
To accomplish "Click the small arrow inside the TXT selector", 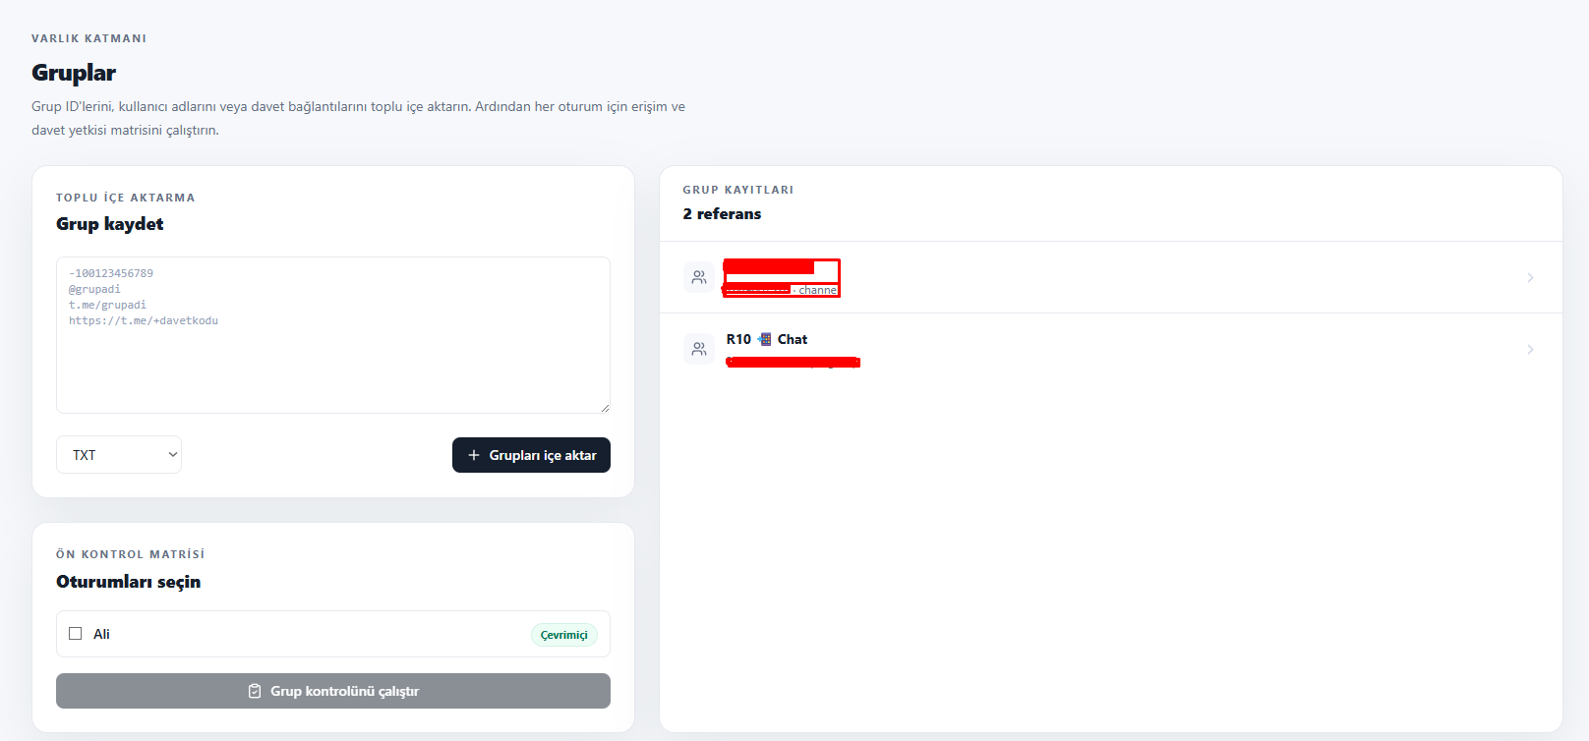I will click(173, 455).
